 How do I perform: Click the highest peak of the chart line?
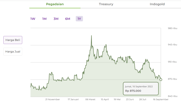(92, 36)
